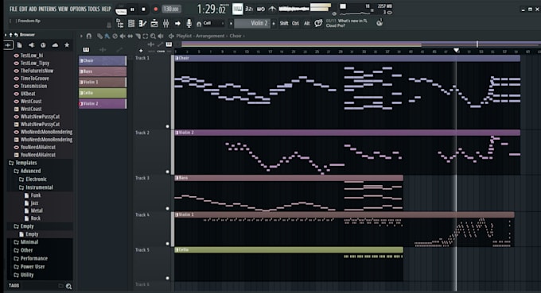Screen dimensions: 541x293
Task: Click the Alt modifier button
Action: pos(307,23)
